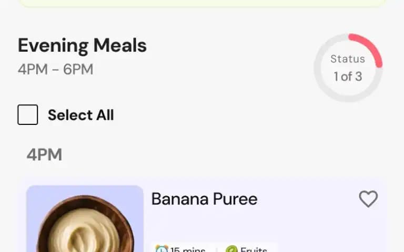This screenshot has height=252, width=404.
Task: Open the Banana Puree bowl thumbnail
Action: point(85,218)
